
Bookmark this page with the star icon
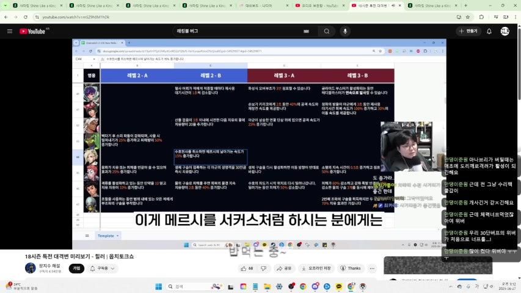[468, 17]
